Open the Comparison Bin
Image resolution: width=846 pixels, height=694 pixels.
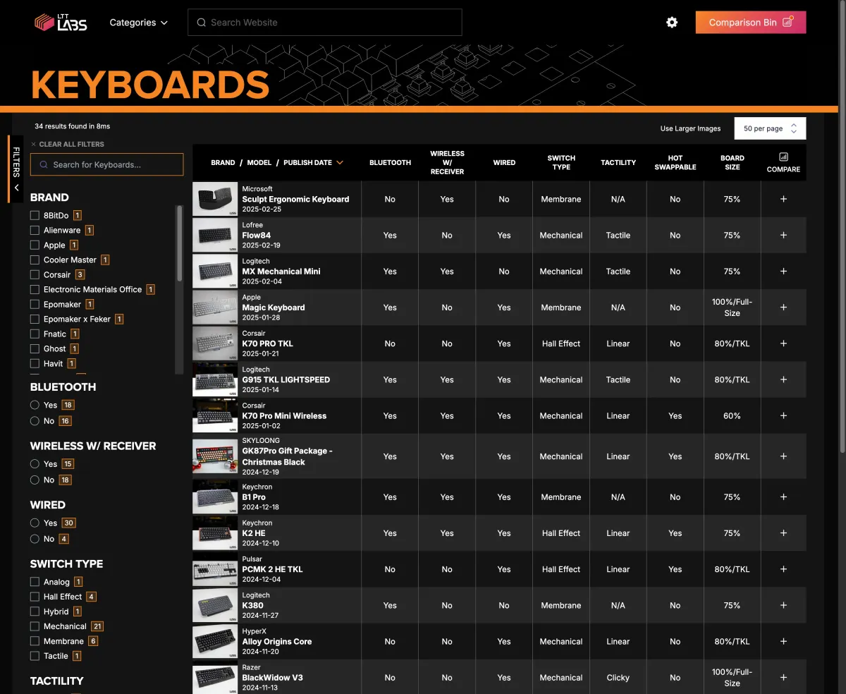tap(750, 23)
